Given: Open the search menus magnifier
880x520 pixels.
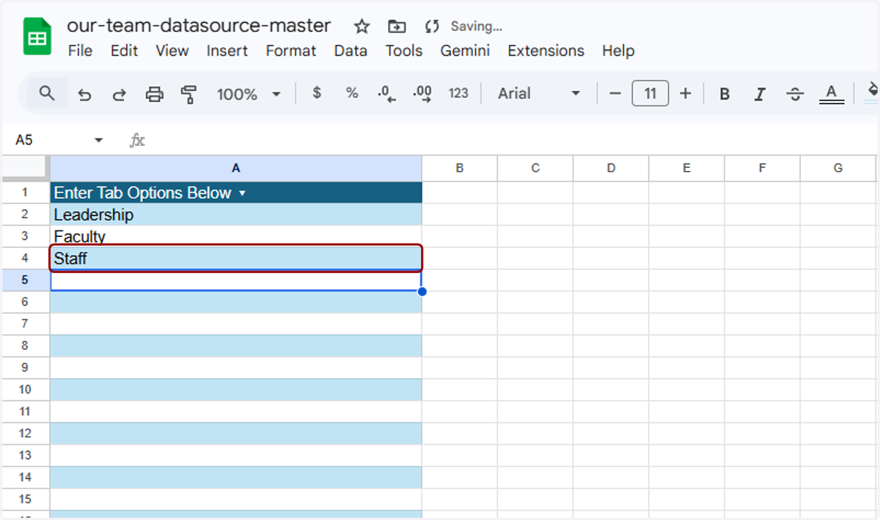Looking at the screenshot, I should tap(47, 93).
